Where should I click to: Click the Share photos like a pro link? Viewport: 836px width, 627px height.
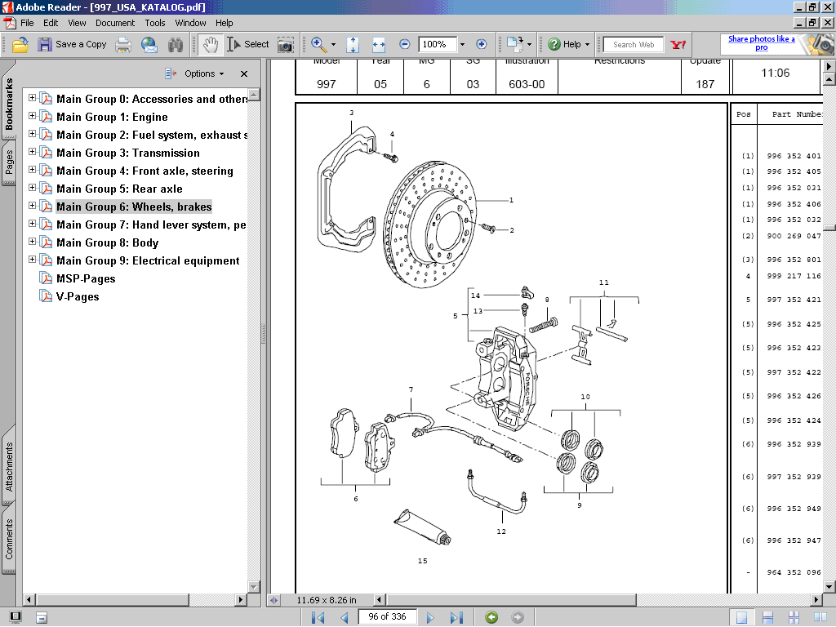click(762, 43)
